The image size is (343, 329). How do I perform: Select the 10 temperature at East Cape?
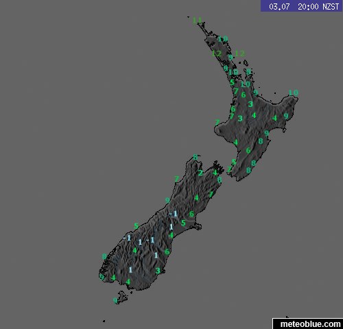(294, 93)
